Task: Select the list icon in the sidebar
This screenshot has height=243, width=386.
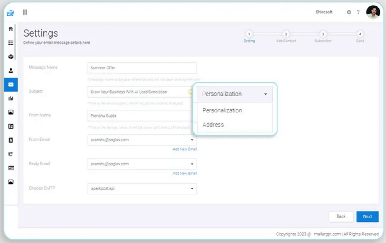Action: click(11, 42)
